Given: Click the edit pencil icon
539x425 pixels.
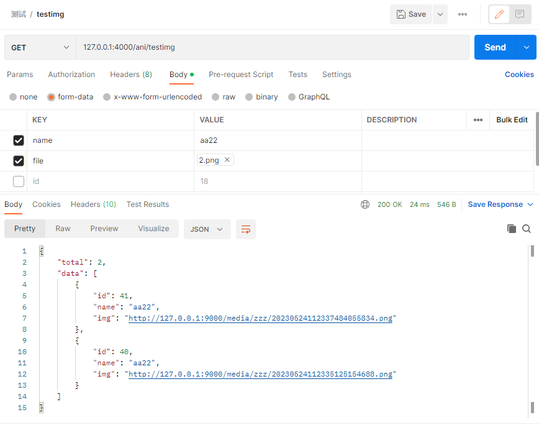Looking at the screenshot, I should pyautogui.click(x=500, y=14).
